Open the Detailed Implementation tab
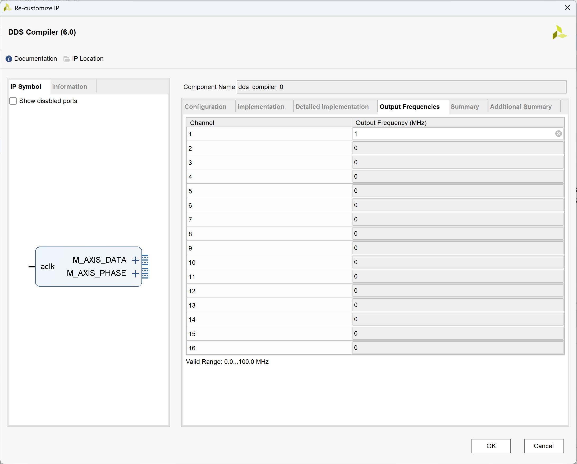This screenshot has height=464, width=577. [x=332, y=107]
